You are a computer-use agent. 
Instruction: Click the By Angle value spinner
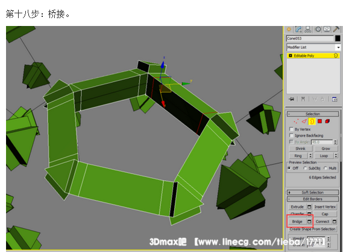335,142
